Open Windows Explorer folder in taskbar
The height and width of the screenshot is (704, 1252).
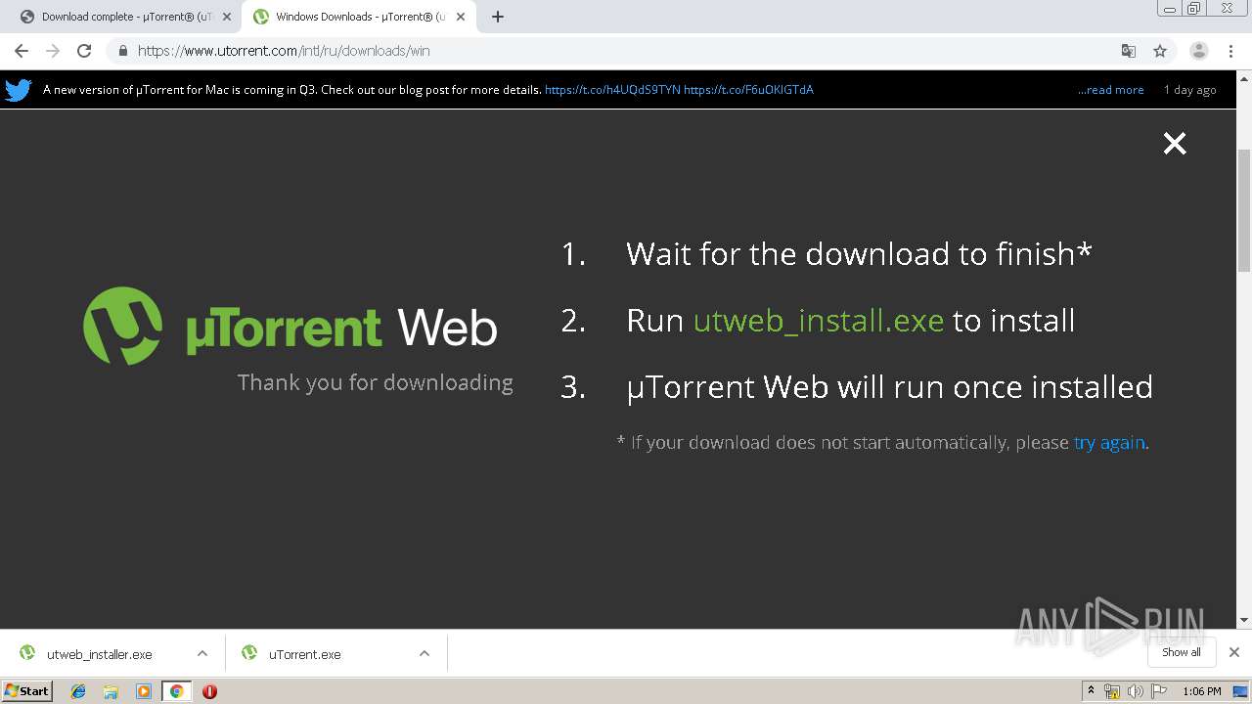click(111, 691)
